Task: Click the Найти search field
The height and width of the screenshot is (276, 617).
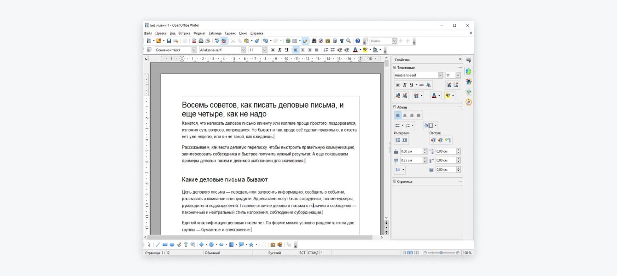Action: pos(379,41)
